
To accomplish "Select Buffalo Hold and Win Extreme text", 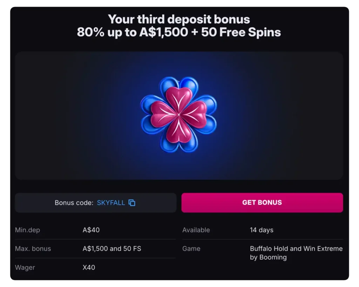I will coord(296,249).
